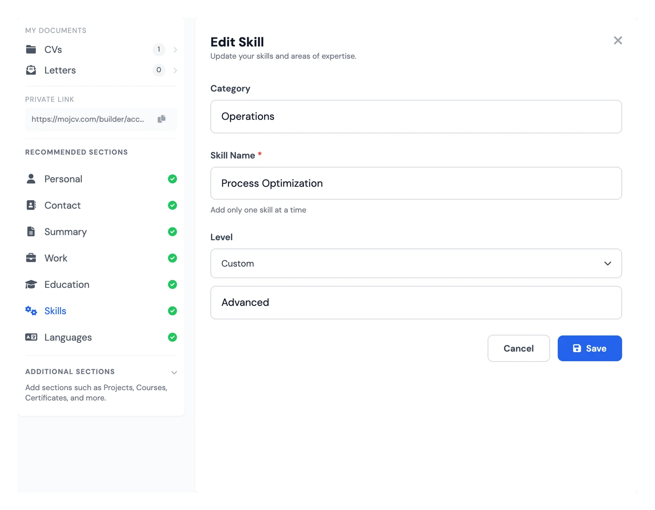Click the Letters envelope icon

31,70
